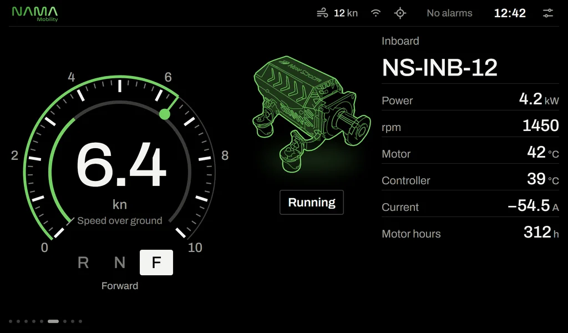
Task: Select the active page indicator pill
Action: 53,321
